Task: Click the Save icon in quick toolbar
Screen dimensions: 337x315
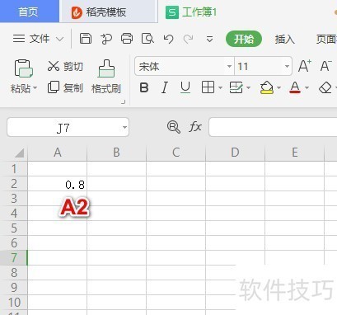Action: tap(86, 39)
